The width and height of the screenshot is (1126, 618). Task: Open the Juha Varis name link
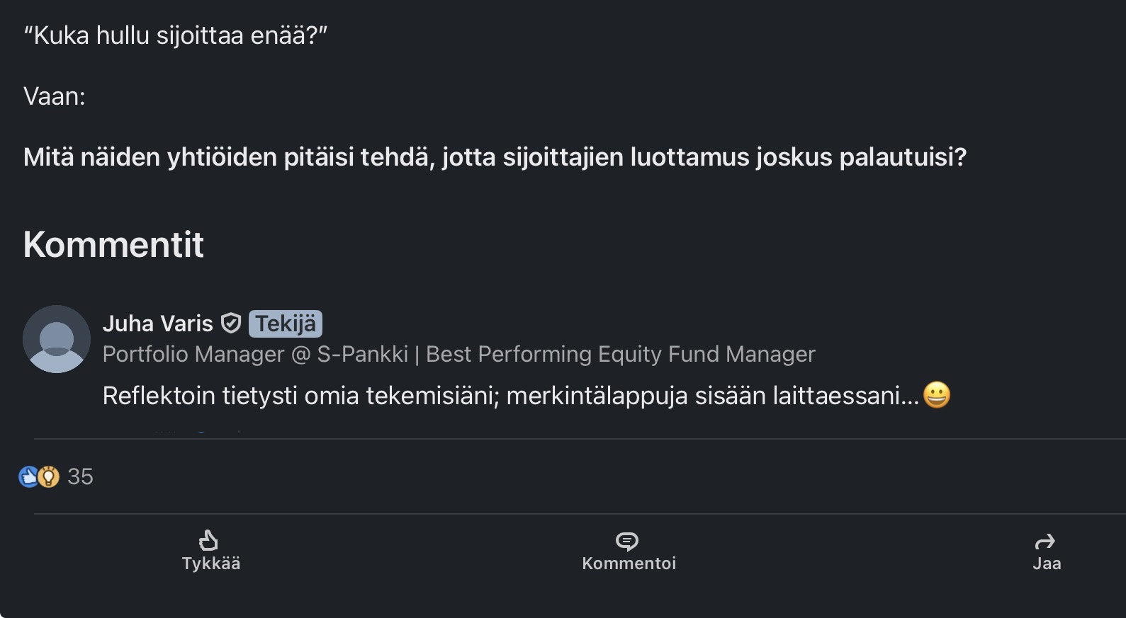point(157,324)
